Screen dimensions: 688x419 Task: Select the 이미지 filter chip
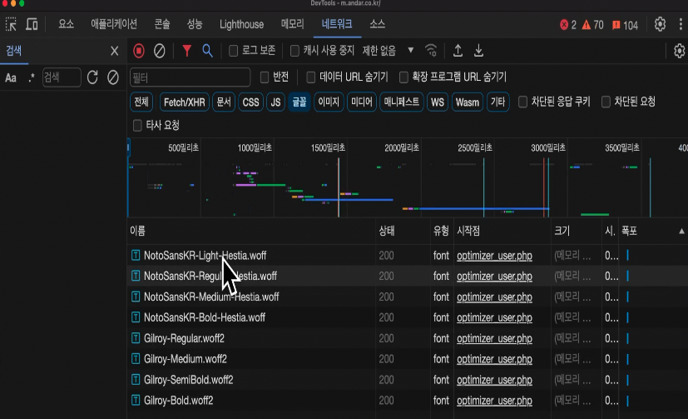tap(329, 102)
